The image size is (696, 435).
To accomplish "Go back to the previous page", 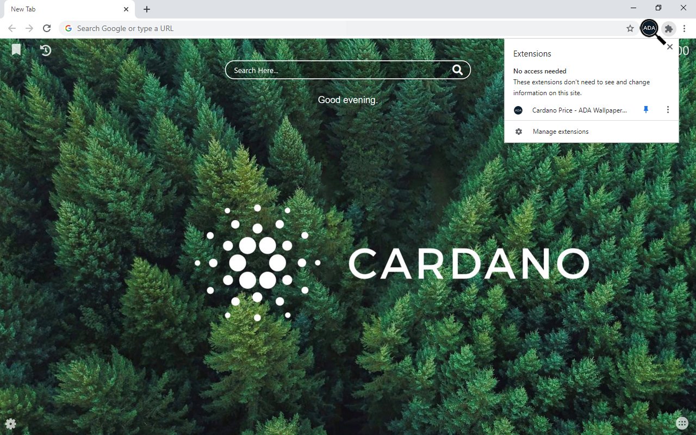I will pos(12,28).
